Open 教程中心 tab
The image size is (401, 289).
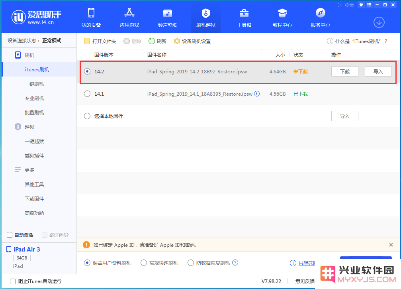tap(282, 18)
